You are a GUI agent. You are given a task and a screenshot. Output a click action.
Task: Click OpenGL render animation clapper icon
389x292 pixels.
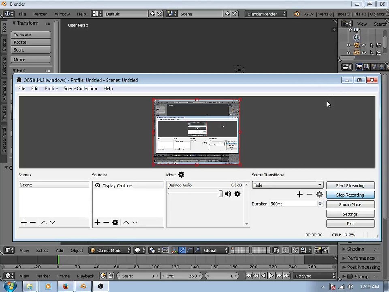coord(325,250)
